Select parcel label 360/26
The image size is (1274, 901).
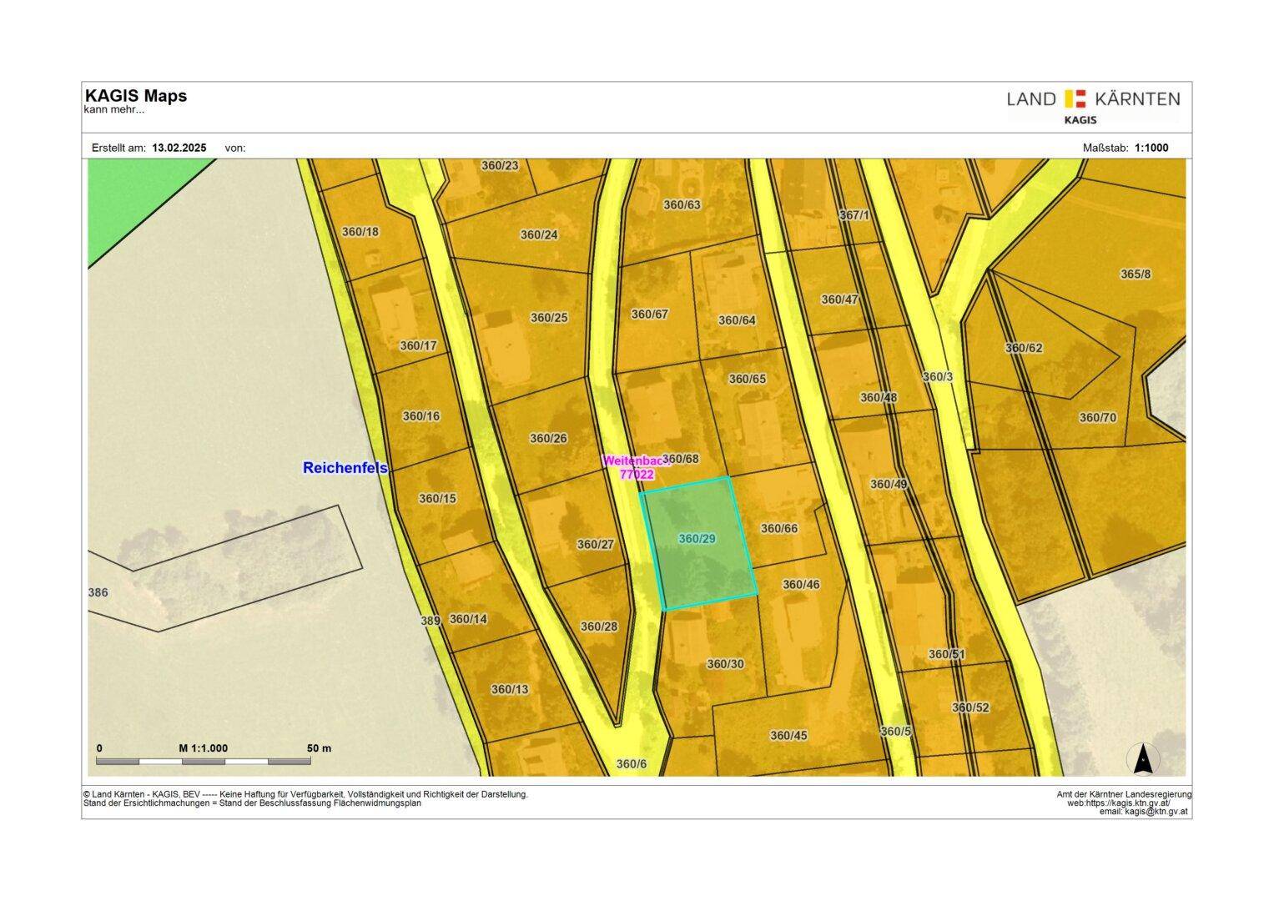coord(548,439)
